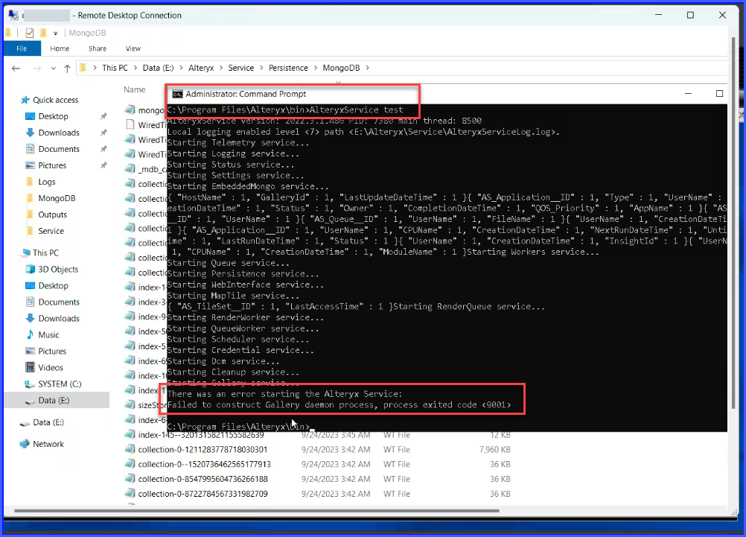The height and width of the screenshot is (537, 746).
Task: Click the Network icon
Action: 25,444
